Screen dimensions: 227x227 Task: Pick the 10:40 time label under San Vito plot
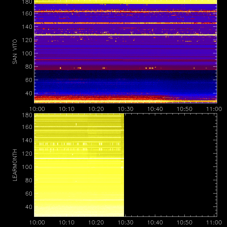(x=155, y=109)
